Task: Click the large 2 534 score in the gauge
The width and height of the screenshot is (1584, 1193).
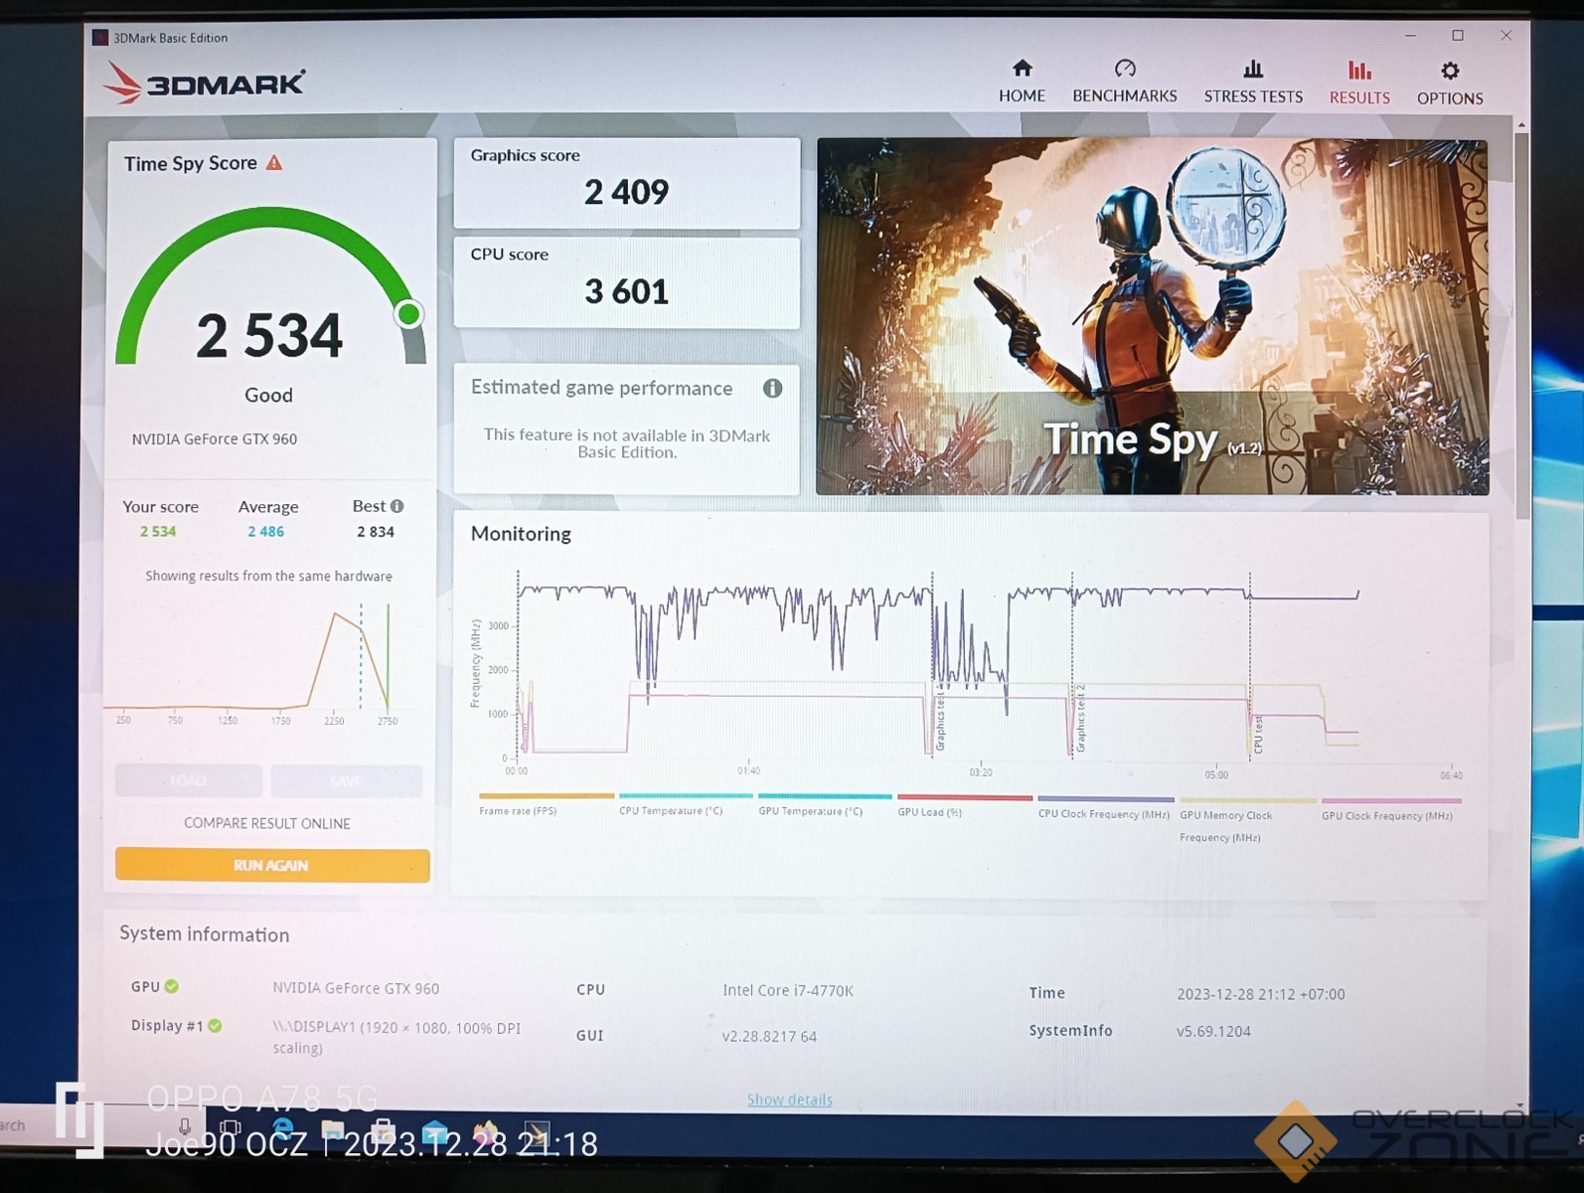Action: click(x=269, y=335)
